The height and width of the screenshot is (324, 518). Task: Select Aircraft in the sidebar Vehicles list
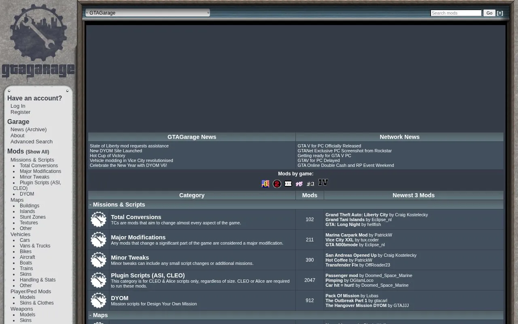(27, 257)
